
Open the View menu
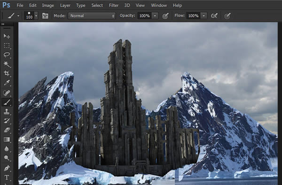(x=140, y=5)
